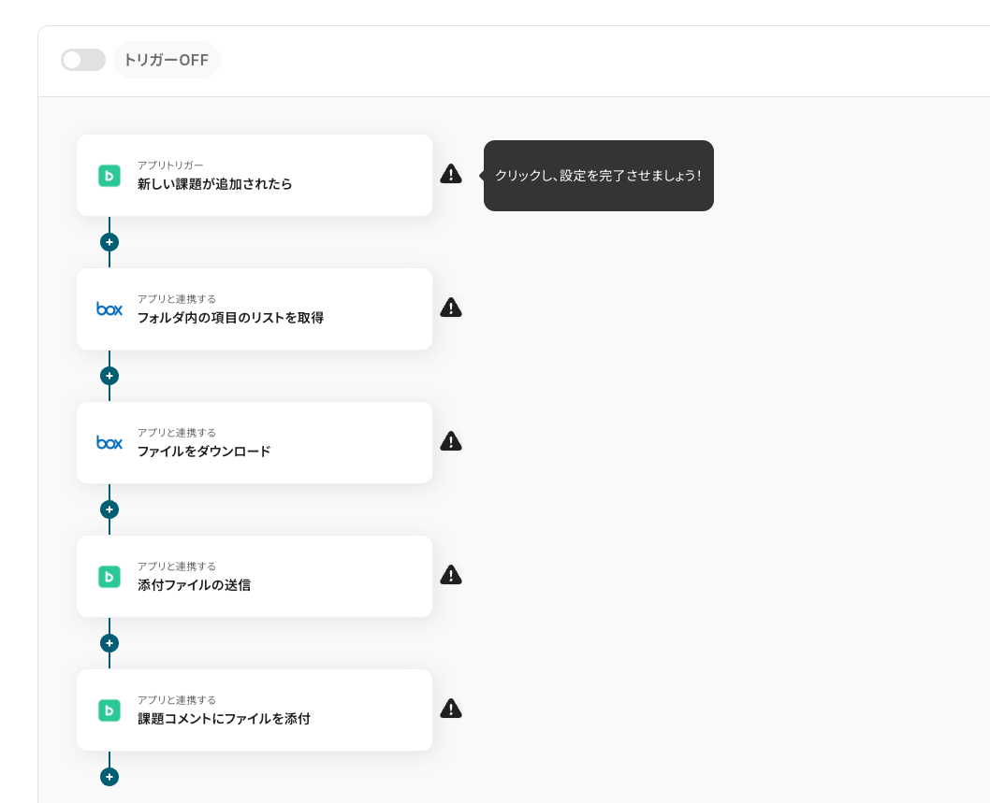Open the 課題コメントにファイルを添付 card
The width and height of the screenshot is (990, 803).
(x=255, y=710)
